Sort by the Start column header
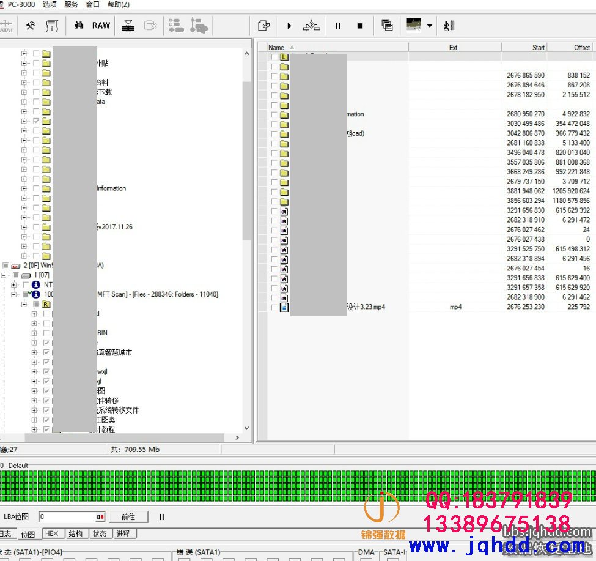This screenshot has height=561, width=596. (x=524, y=48)
